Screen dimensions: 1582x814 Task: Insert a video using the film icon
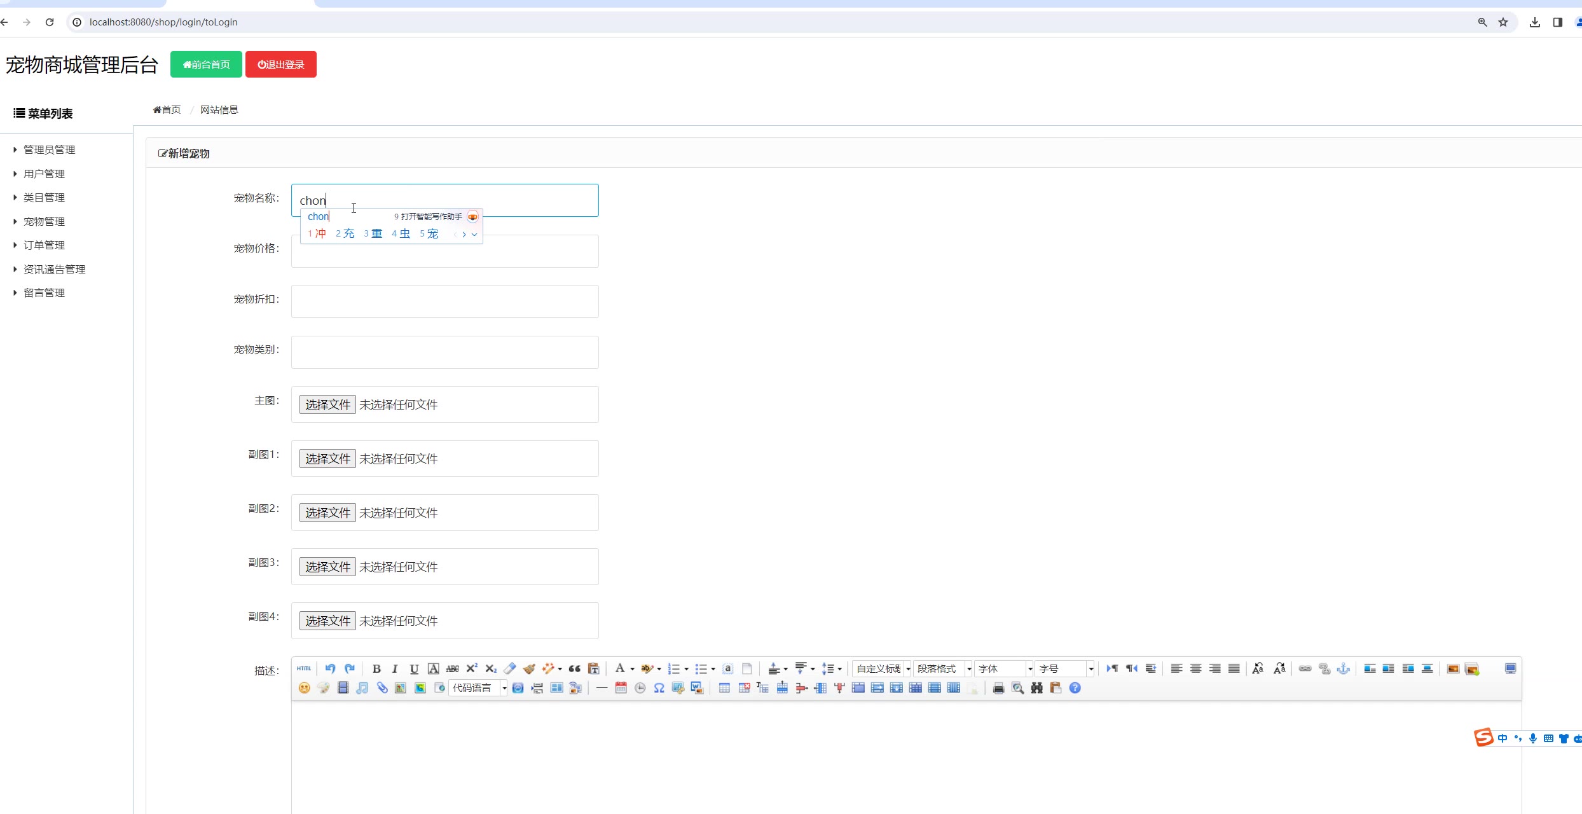(343, 688)
